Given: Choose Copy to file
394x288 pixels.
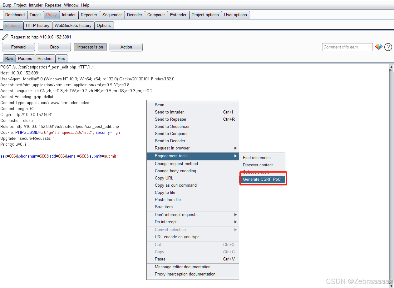Looking at the screenshot, I should tap(193, 192).
